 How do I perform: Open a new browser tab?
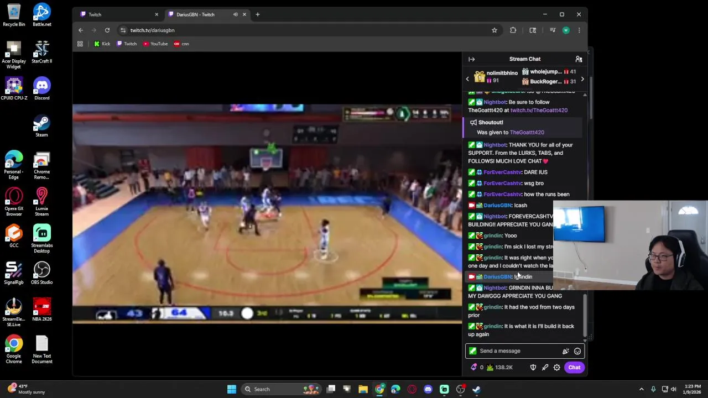[x=257, y=14]
